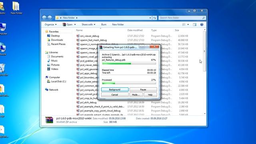This screenshot has width=256, height=144.
Task: Select Computer in navigation pane
Action: coord(54,77)
